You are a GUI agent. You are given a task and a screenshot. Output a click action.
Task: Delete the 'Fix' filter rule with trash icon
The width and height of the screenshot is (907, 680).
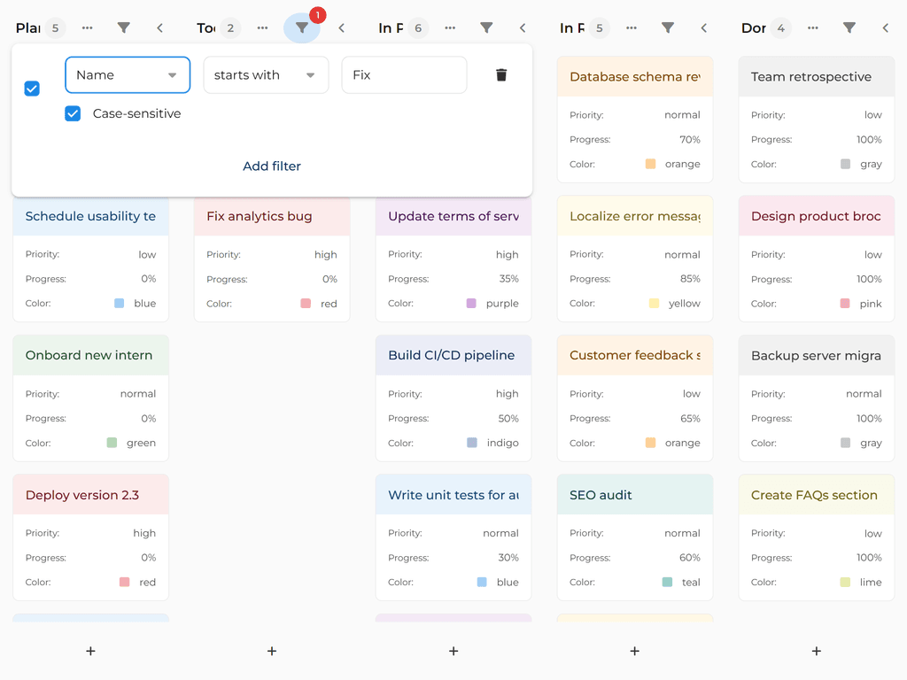click(x=500, y=75)
